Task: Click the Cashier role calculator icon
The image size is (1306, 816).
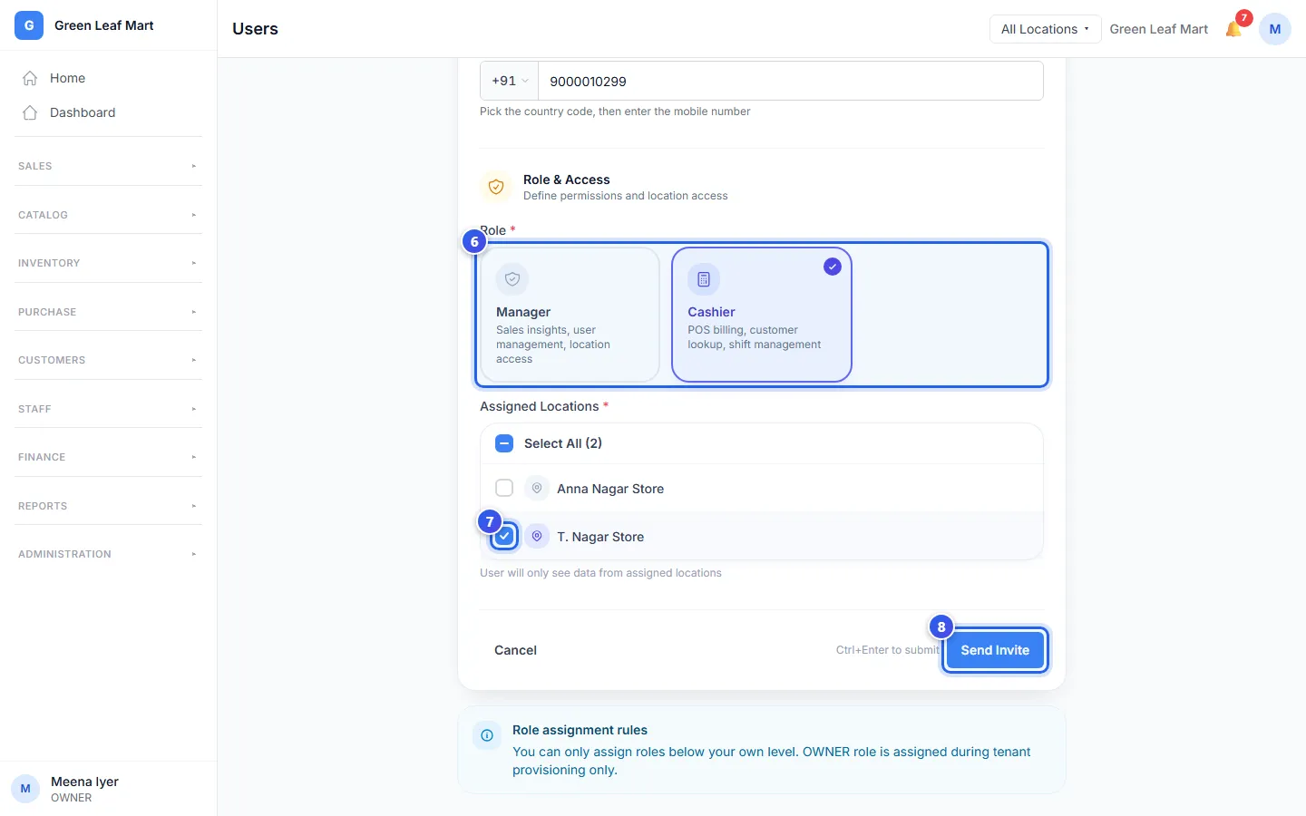Action: pyautogui.click(x=704, y=279)
